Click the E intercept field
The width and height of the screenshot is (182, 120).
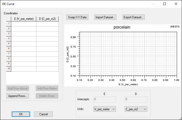105,99
